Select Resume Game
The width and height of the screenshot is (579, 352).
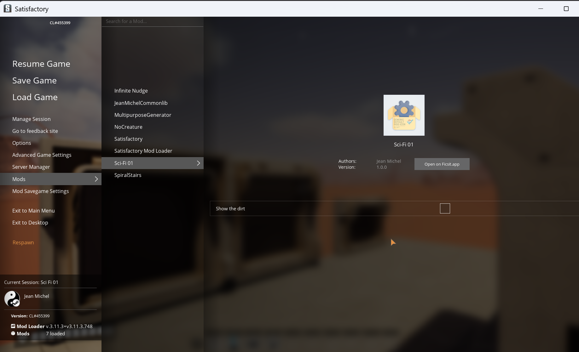click(41, 64)
